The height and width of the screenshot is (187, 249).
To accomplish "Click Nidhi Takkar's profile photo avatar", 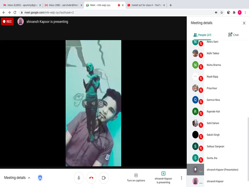I will [195, 53].
